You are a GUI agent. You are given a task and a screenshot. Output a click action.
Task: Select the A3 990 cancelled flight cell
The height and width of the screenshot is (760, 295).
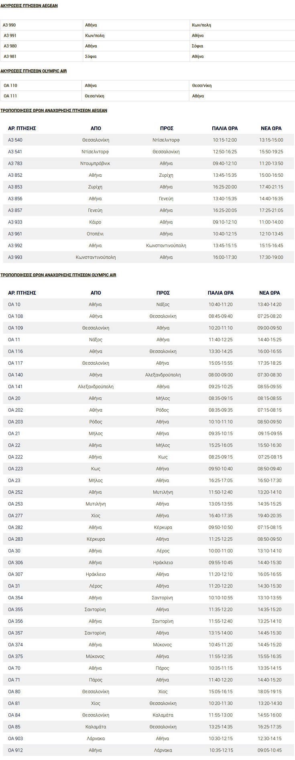tap(10, 25)
